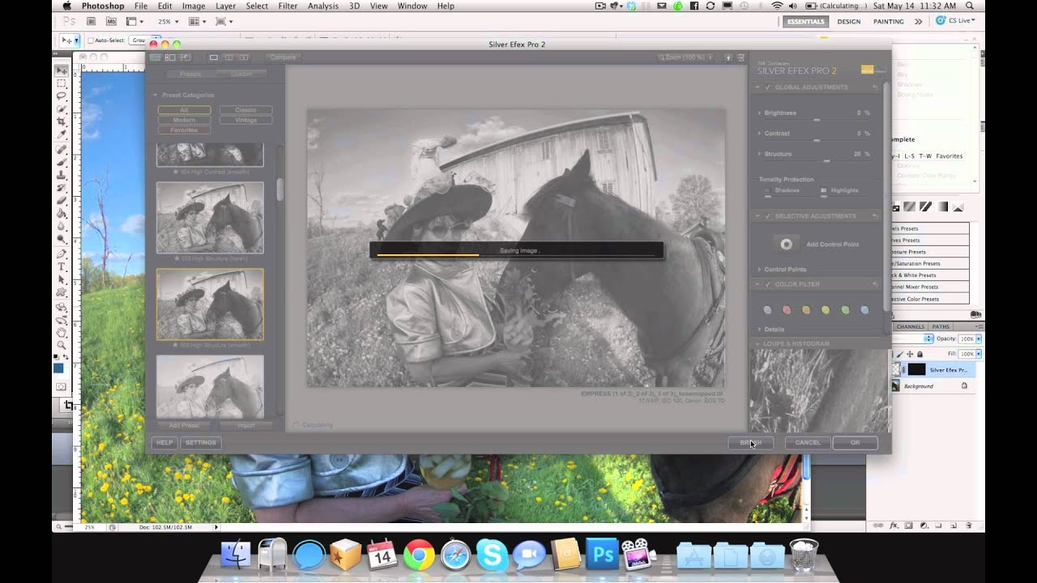Screen dimensions: 1037x583
Task: Switch to split preview in Silver Efex
Action: [x=228, y=57]
